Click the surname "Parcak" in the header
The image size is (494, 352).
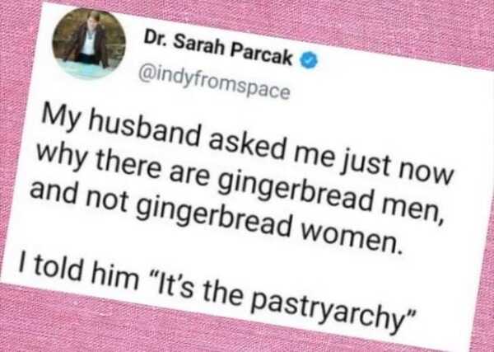262,54
